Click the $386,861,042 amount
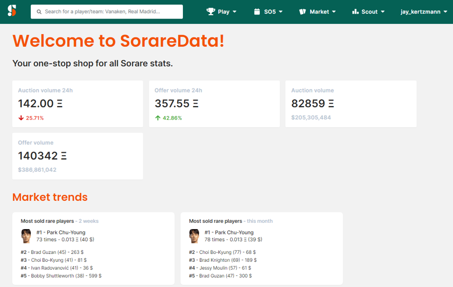This screenshot has height=287, width=453. pyautogui.click(x=37, y=170)
